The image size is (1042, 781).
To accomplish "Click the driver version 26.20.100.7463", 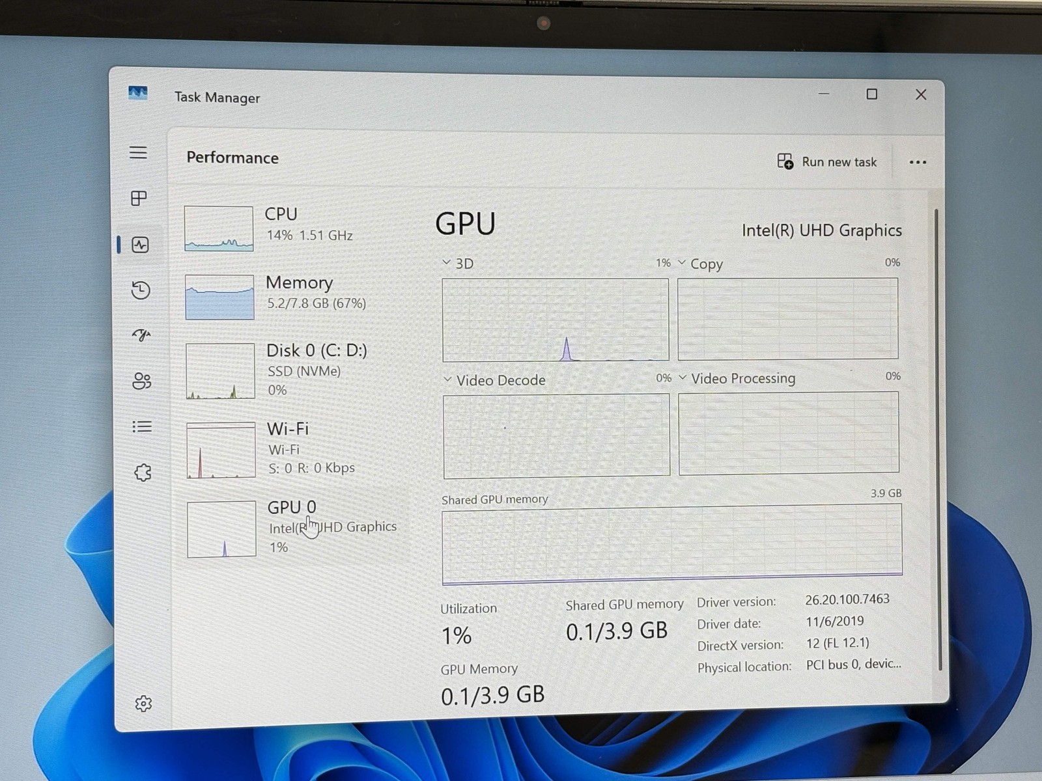I will click(847, 599).
